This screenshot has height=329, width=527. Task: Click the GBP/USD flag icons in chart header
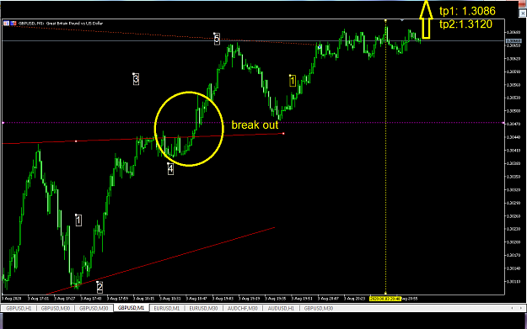10,24
